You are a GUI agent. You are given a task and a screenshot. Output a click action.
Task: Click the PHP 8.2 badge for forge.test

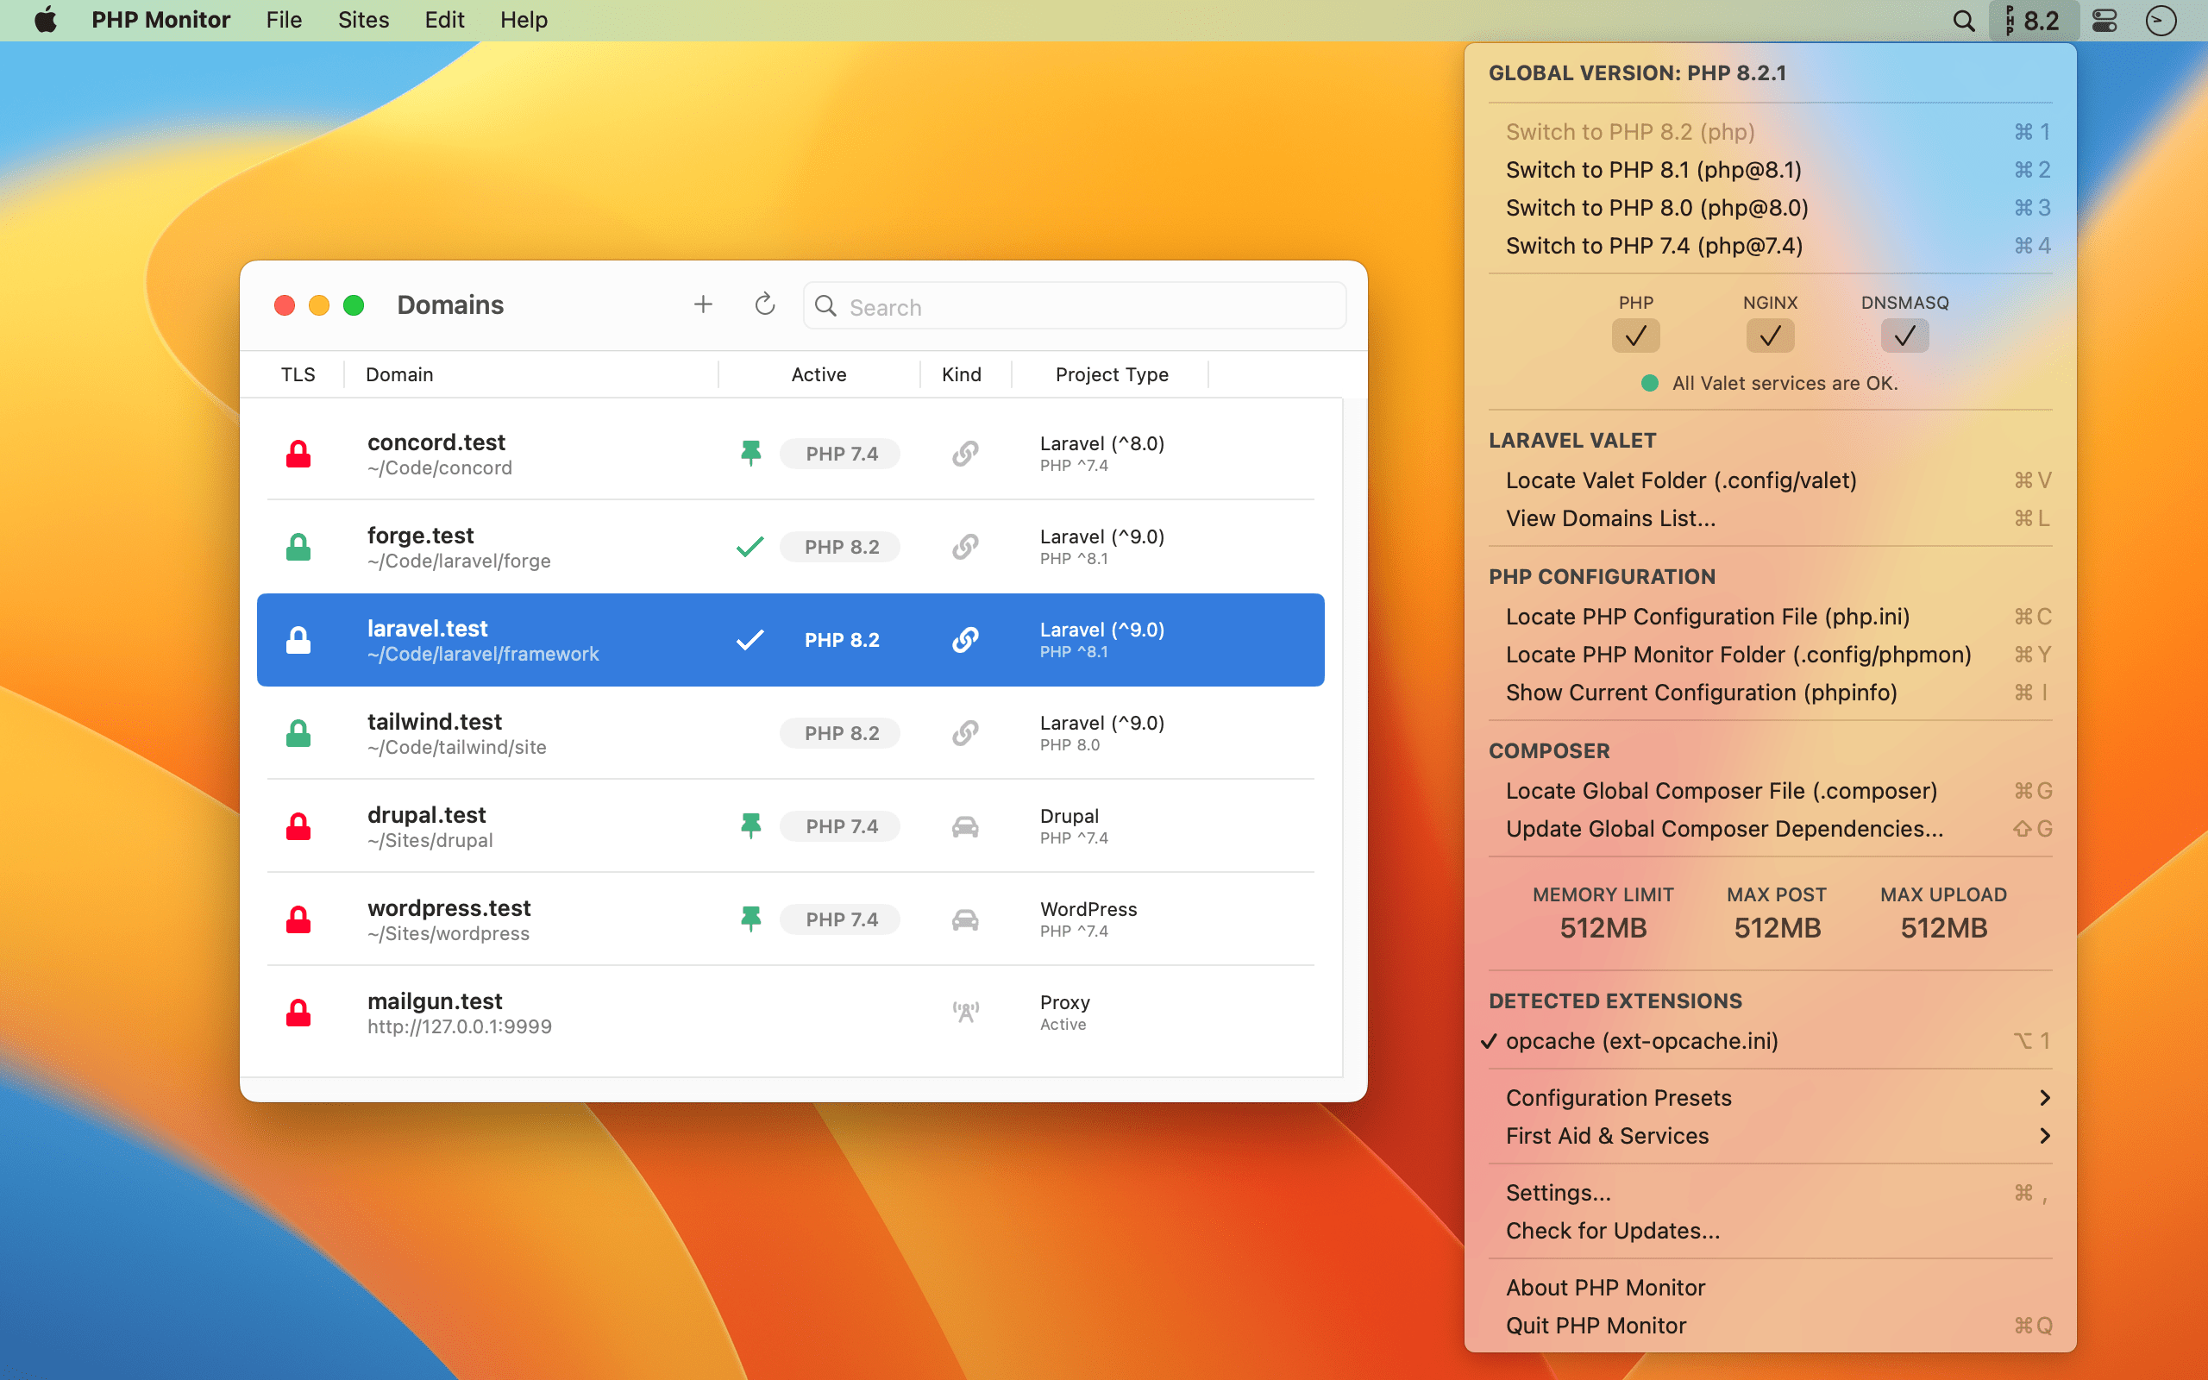pos(840,547)
